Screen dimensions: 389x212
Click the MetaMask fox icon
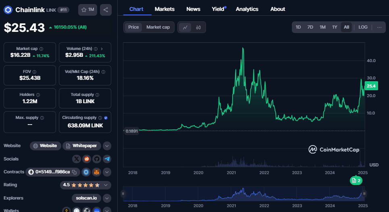coord(96,172)
